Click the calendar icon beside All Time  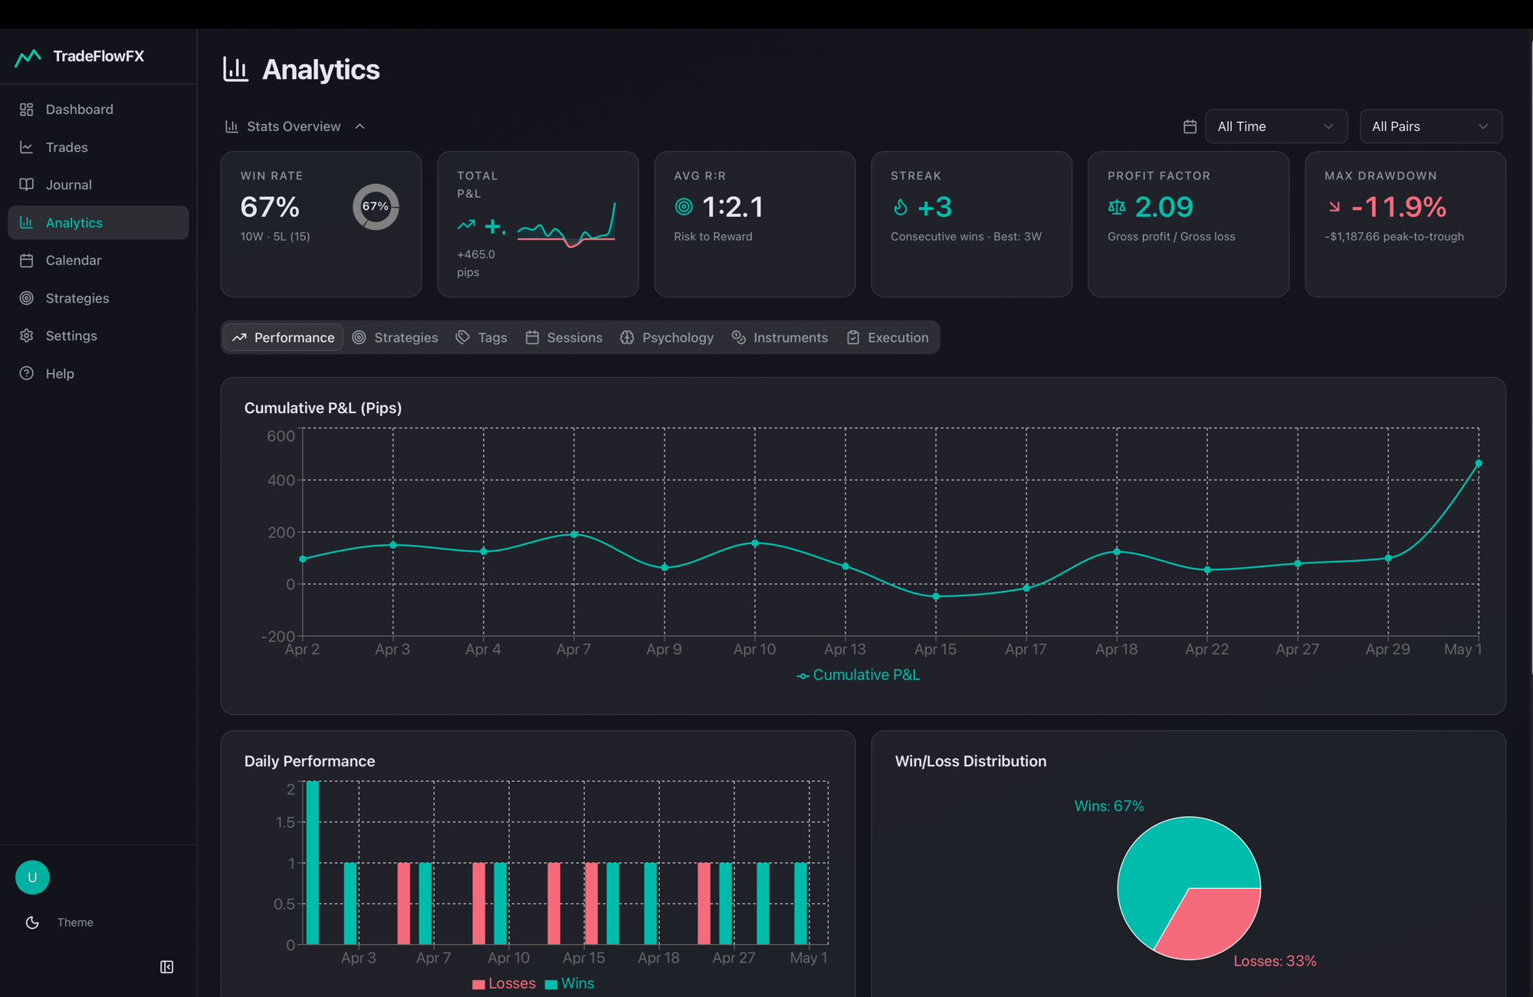click(1190, 126)
